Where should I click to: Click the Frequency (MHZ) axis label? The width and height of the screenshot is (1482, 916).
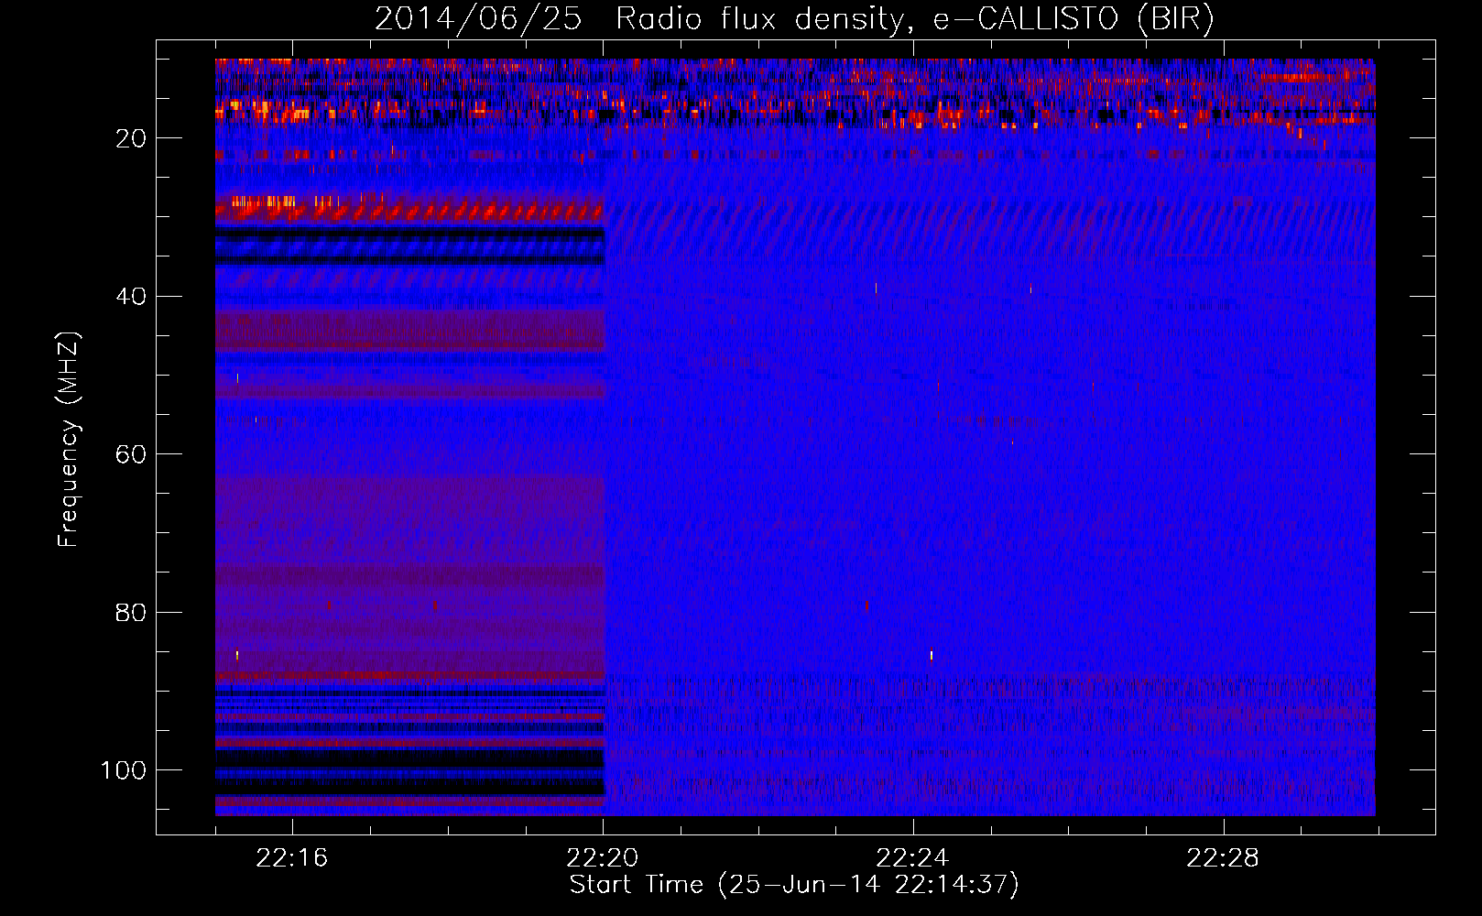pyautogui.click(x=69, y=440)
